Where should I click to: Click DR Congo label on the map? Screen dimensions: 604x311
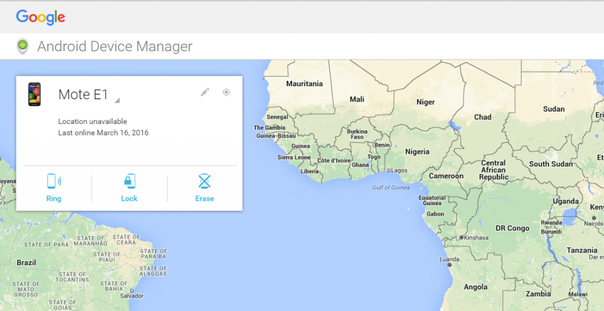513,228
